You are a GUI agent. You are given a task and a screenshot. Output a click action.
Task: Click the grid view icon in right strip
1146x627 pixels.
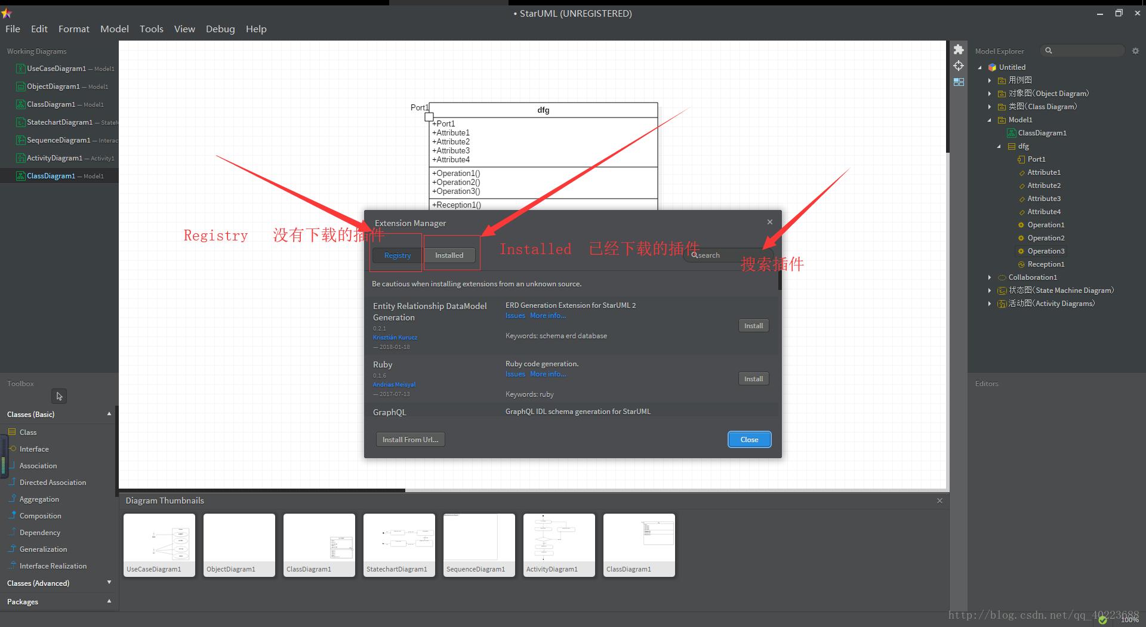[x=959, y=82]
